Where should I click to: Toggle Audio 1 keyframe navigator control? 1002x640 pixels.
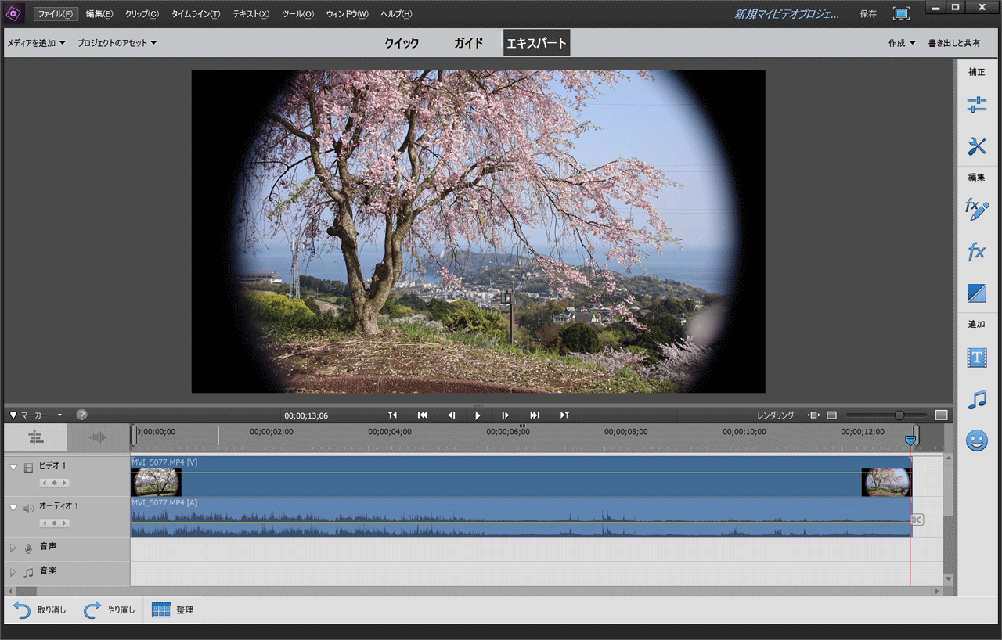point(55,523)
